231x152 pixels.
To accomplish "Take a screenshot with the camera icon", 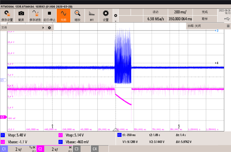I will 21,16.
